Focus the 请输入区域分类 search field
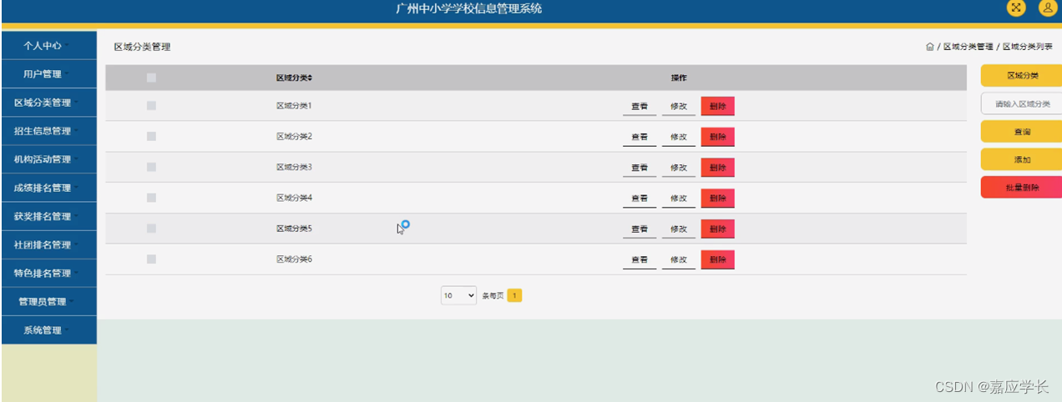Image resolution: width=1062 pixels, height=402 pixels. coord(1022,104)
